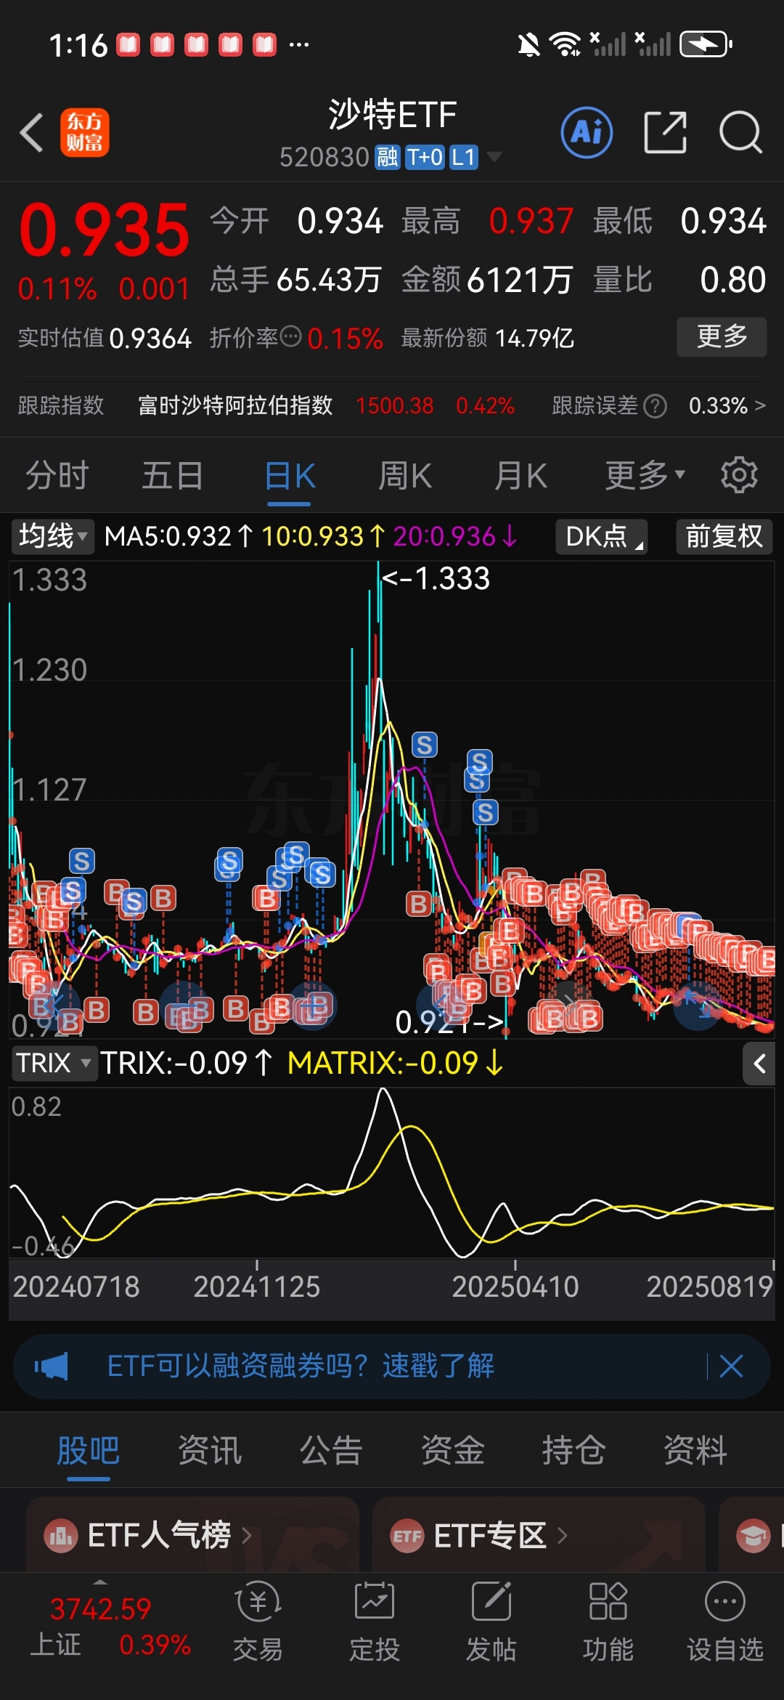Open the ETF融资融券 banner link
This screenshot has height=1700, width=784.
[x=301, y=1367]
